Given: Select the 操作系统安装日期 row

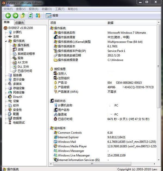Looking at the screenshot, I should (103, 55).
